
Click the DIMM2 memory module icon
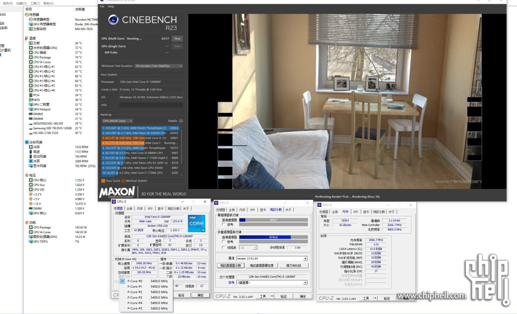pos(31,114)
